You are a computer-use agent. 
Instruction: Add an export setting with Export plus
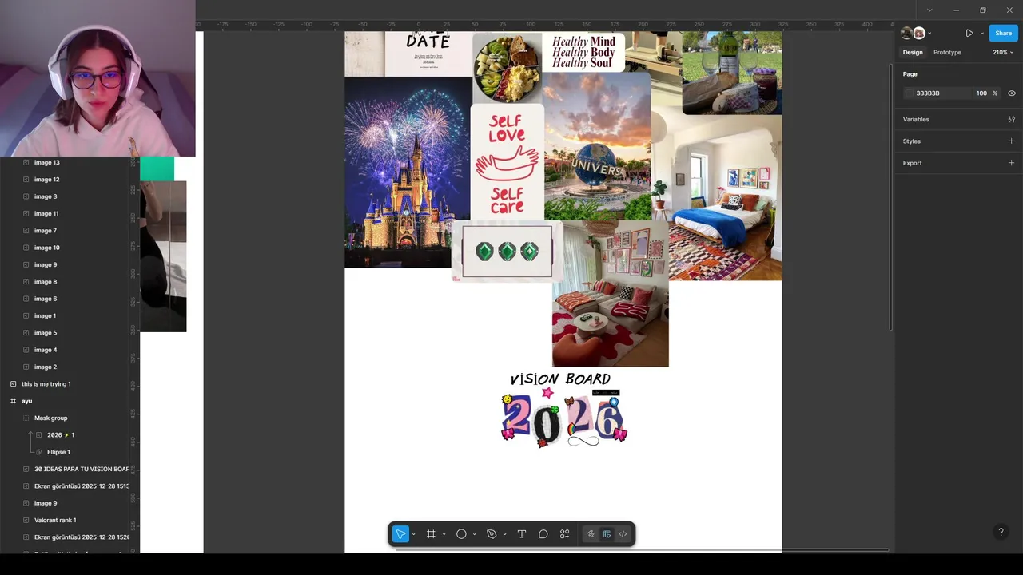1011,163
